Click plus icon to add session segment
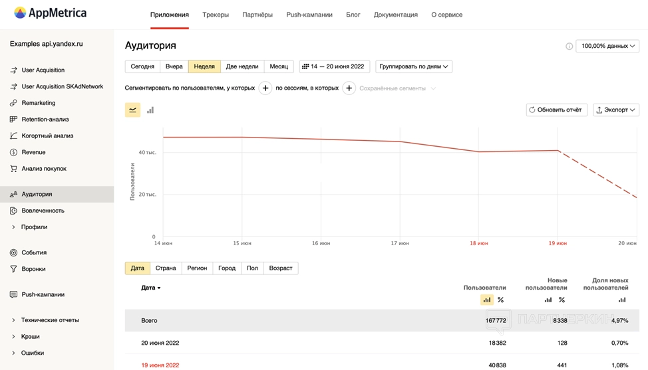This screenshot has height=370, width=648. (x=349, y=88)
